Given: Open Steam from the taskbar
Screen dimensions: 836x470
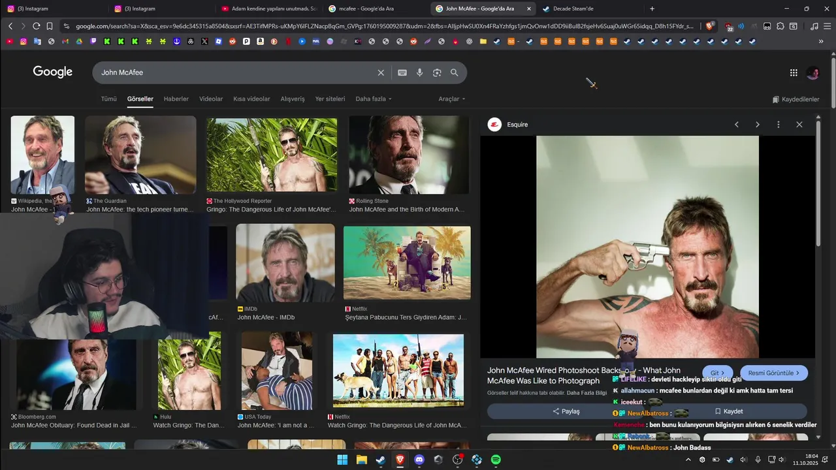Looking at the screenshot, I should pos(380,460).
